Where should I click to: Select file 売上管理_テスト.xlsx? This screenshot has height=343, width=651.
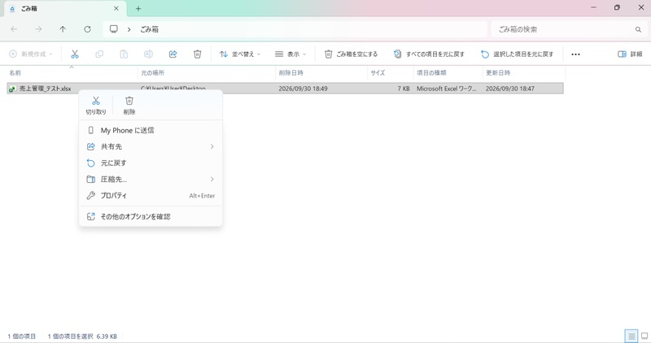coord(46,89)
